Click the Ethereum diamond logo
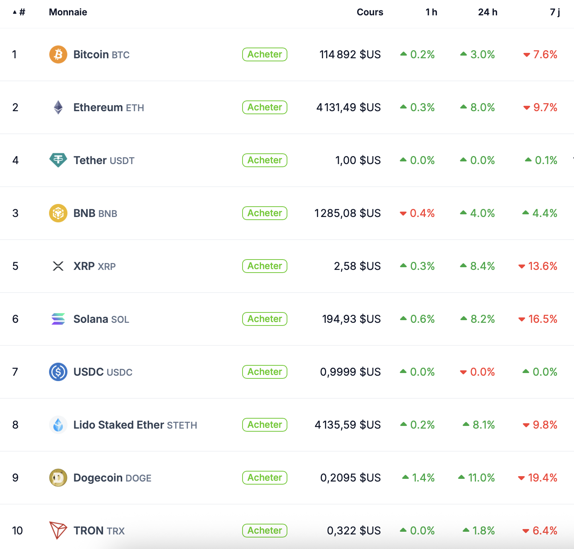574x549 pixels. coord(58,107)
